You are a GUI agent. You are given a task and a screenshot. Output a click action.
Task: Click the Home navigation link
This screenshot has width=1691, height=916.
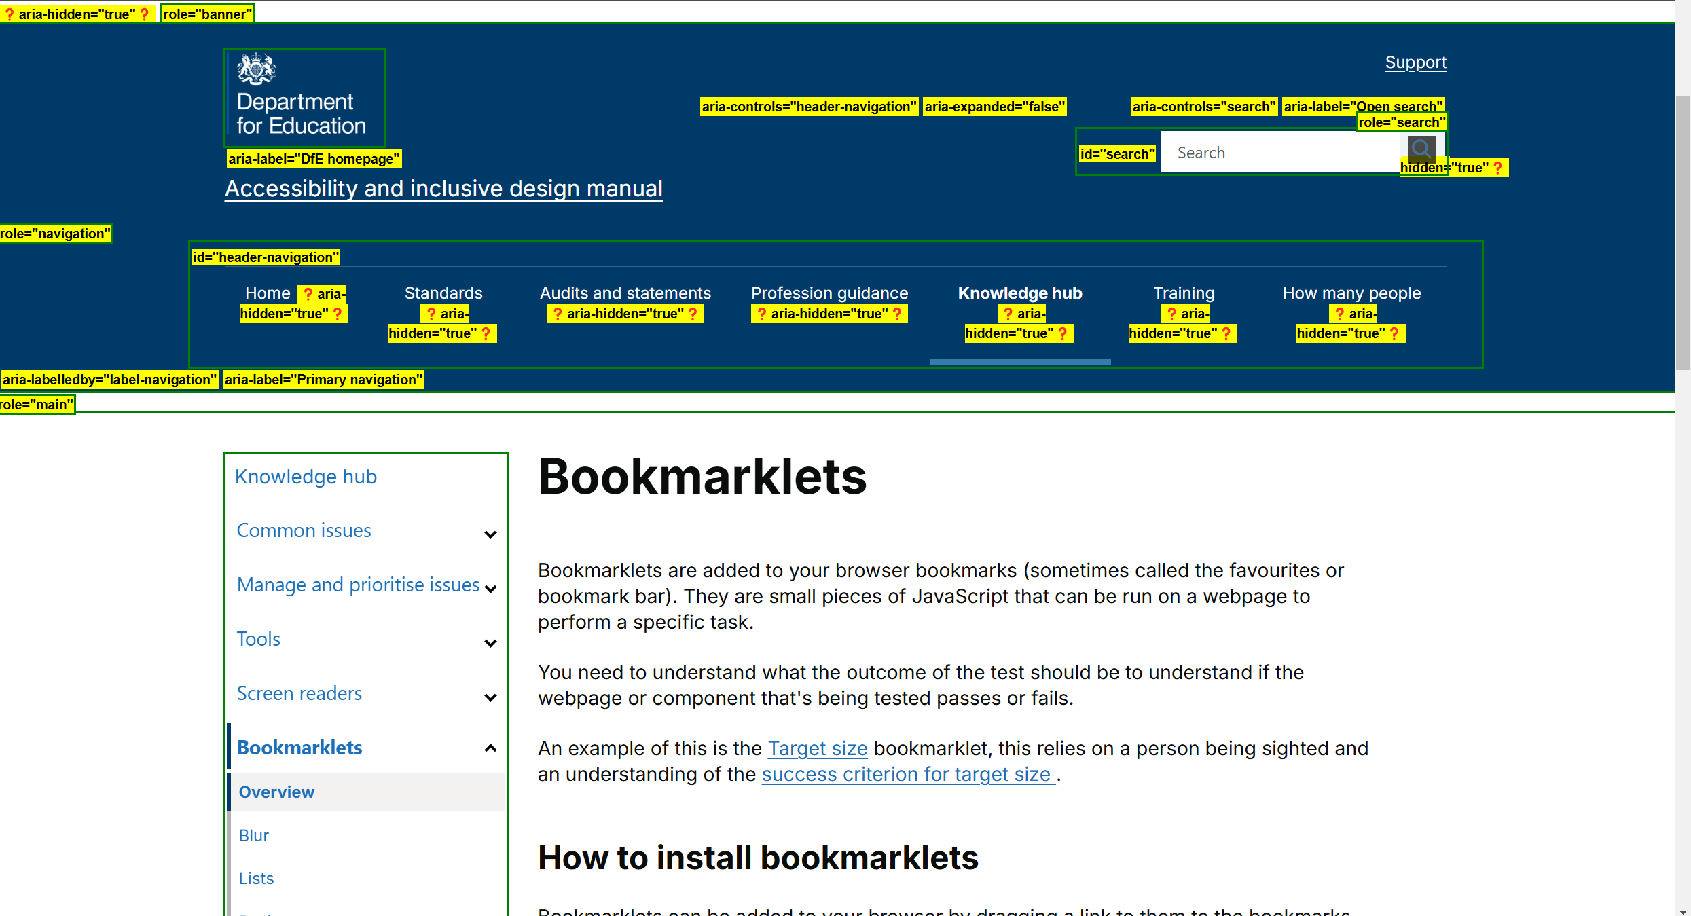(268, 293)
